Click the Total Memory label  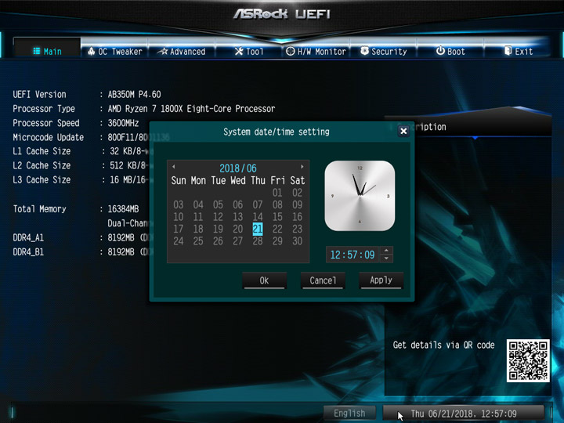[40, 209]
